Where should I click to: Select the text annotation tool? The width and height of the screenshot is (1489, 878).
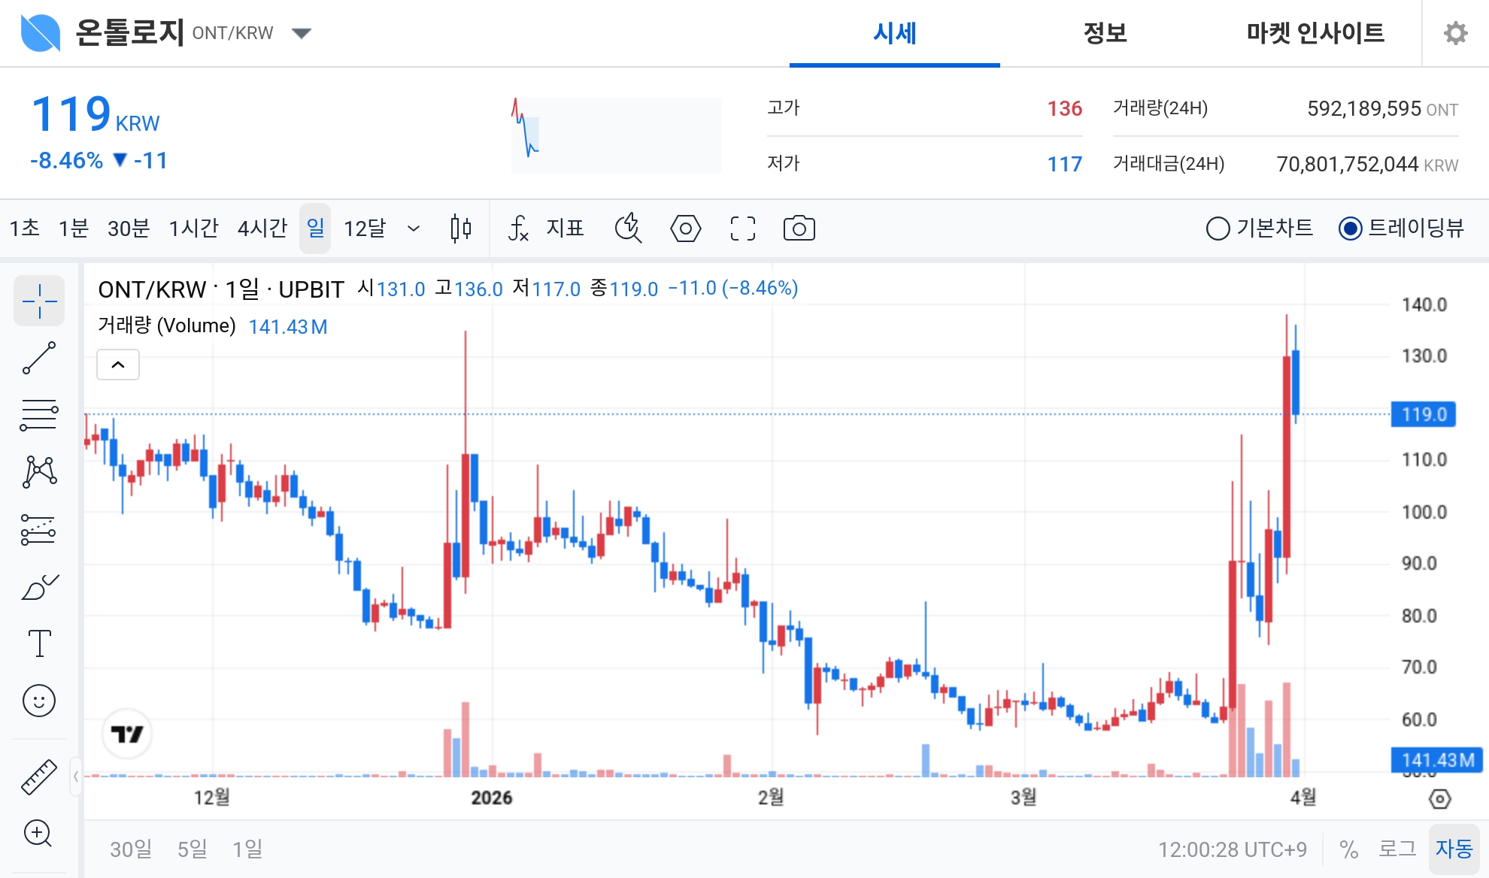pos(39,643)
